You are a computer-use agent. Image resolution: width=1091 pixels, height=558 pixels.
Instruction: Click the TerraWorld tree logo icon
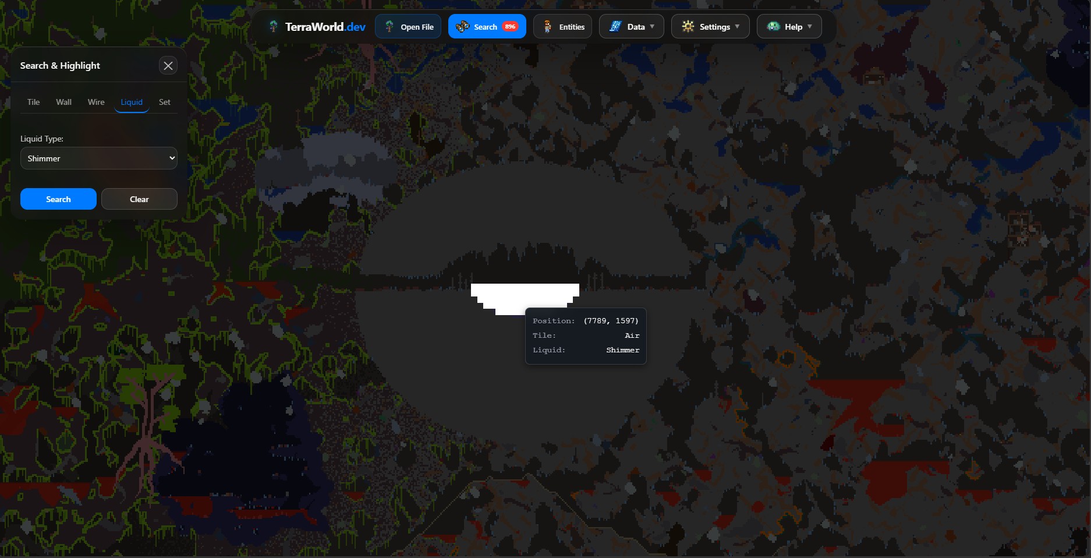(x=273, y=26)
